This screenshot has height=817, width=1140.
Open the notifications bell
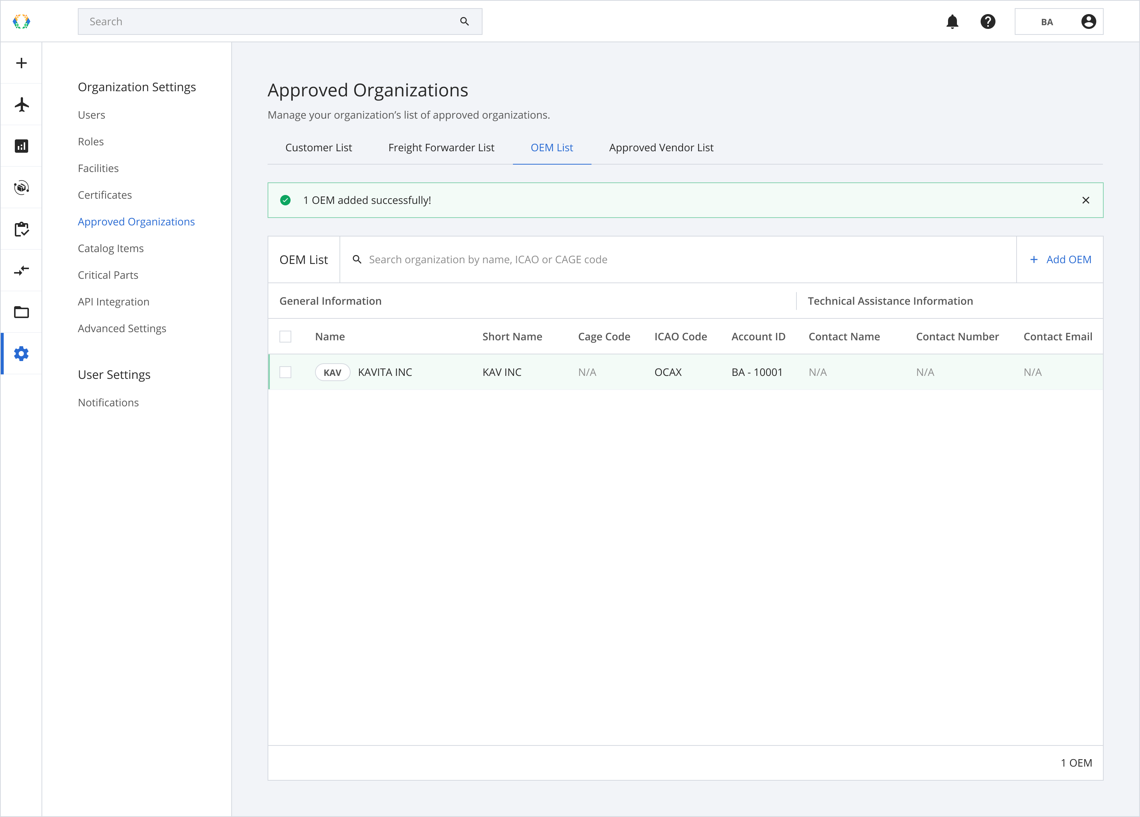tap(952, 21)
